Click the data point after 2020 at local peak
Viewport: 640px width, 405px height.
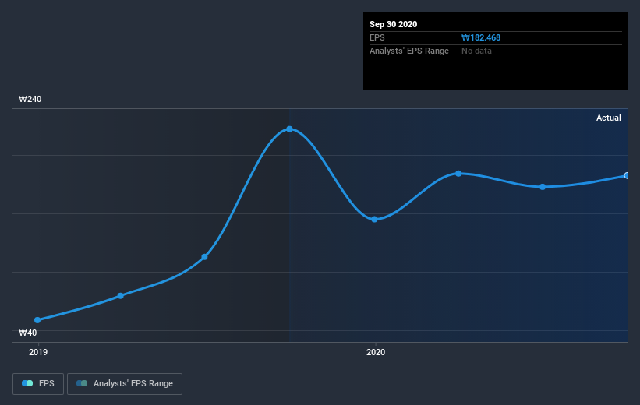[458, 174]
